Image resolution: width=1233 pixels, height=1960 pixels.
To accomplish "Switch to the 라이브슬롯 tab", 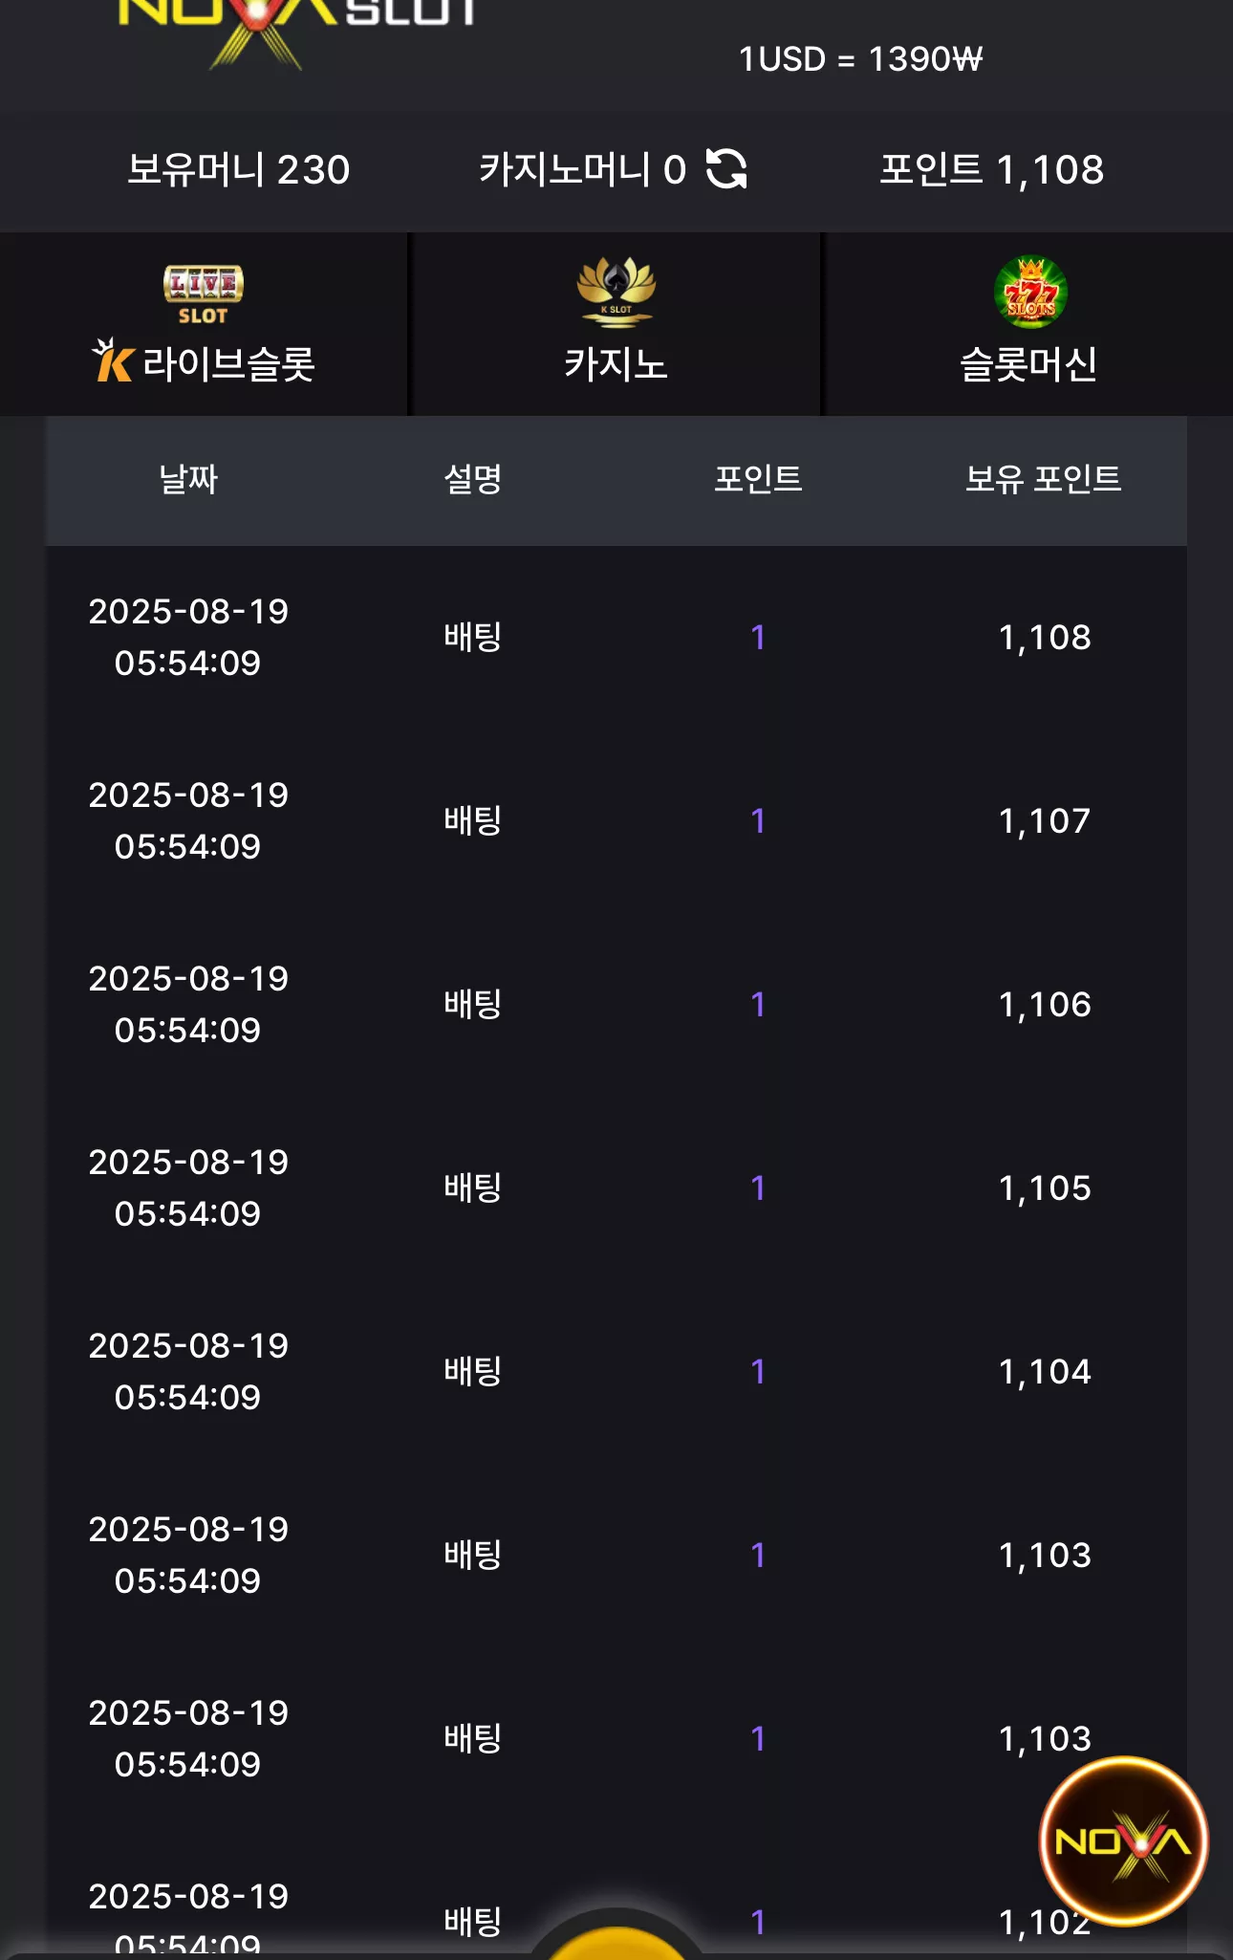I will 204,324.
